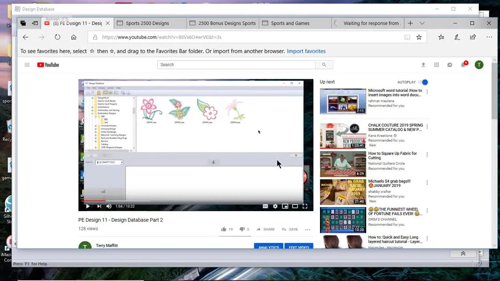Open Microsoft word tutorial video thumbnail

(x=343, y=101)
